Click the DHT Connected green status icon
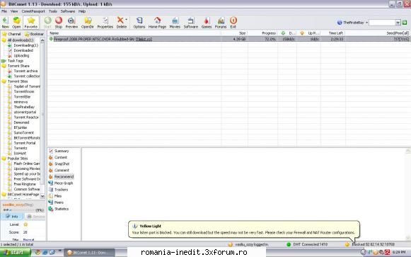Image resolution: width=411 pixels, height=257 pixels. pos(289,244)
